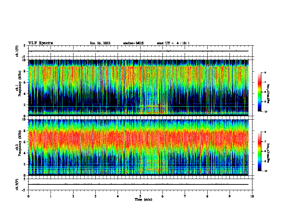Click inside the ch.1 spectrogram panel
The height and width of the screenshot is (220, 284).
click(x=138, y=88)
